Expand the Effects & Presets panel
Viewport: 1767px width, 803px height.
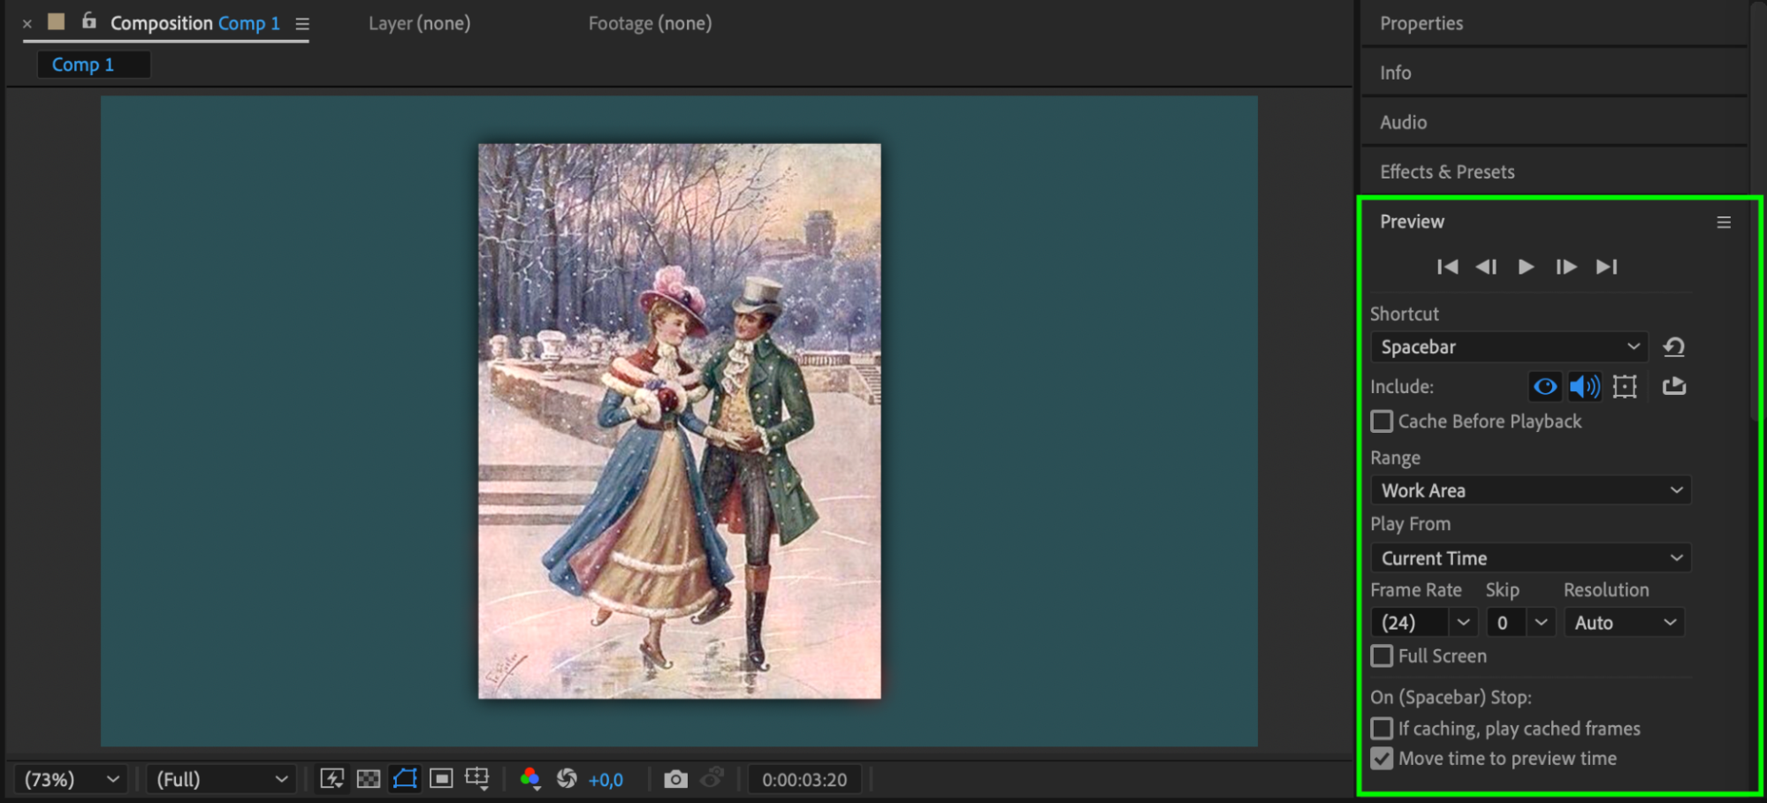pyautogui.click(x=1447, y=172)
